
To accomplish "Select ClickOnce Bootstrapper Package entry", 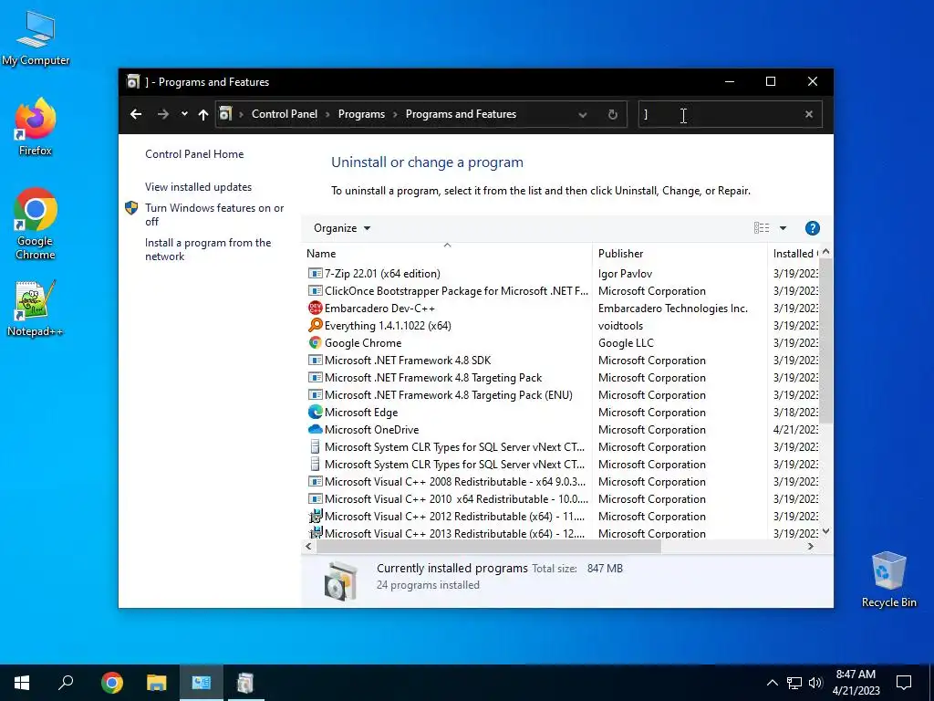I will tap(456, 291).
